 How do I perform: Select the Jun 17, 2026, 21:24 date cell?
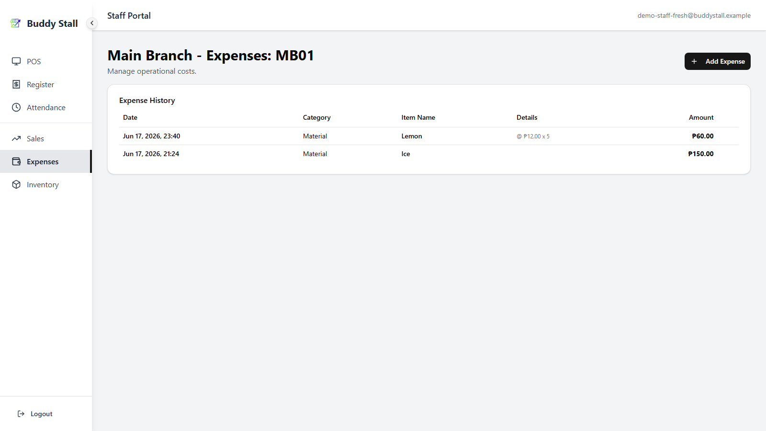[151, 154]
